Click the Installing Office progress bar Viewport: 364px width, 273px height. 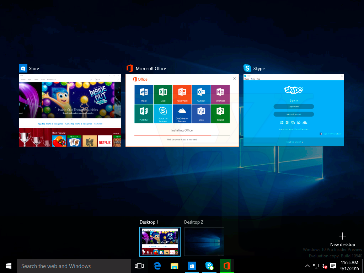[182, 135]
